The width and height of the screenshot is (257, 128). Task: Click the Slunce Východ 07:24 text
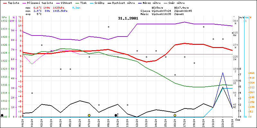(163, 11)
